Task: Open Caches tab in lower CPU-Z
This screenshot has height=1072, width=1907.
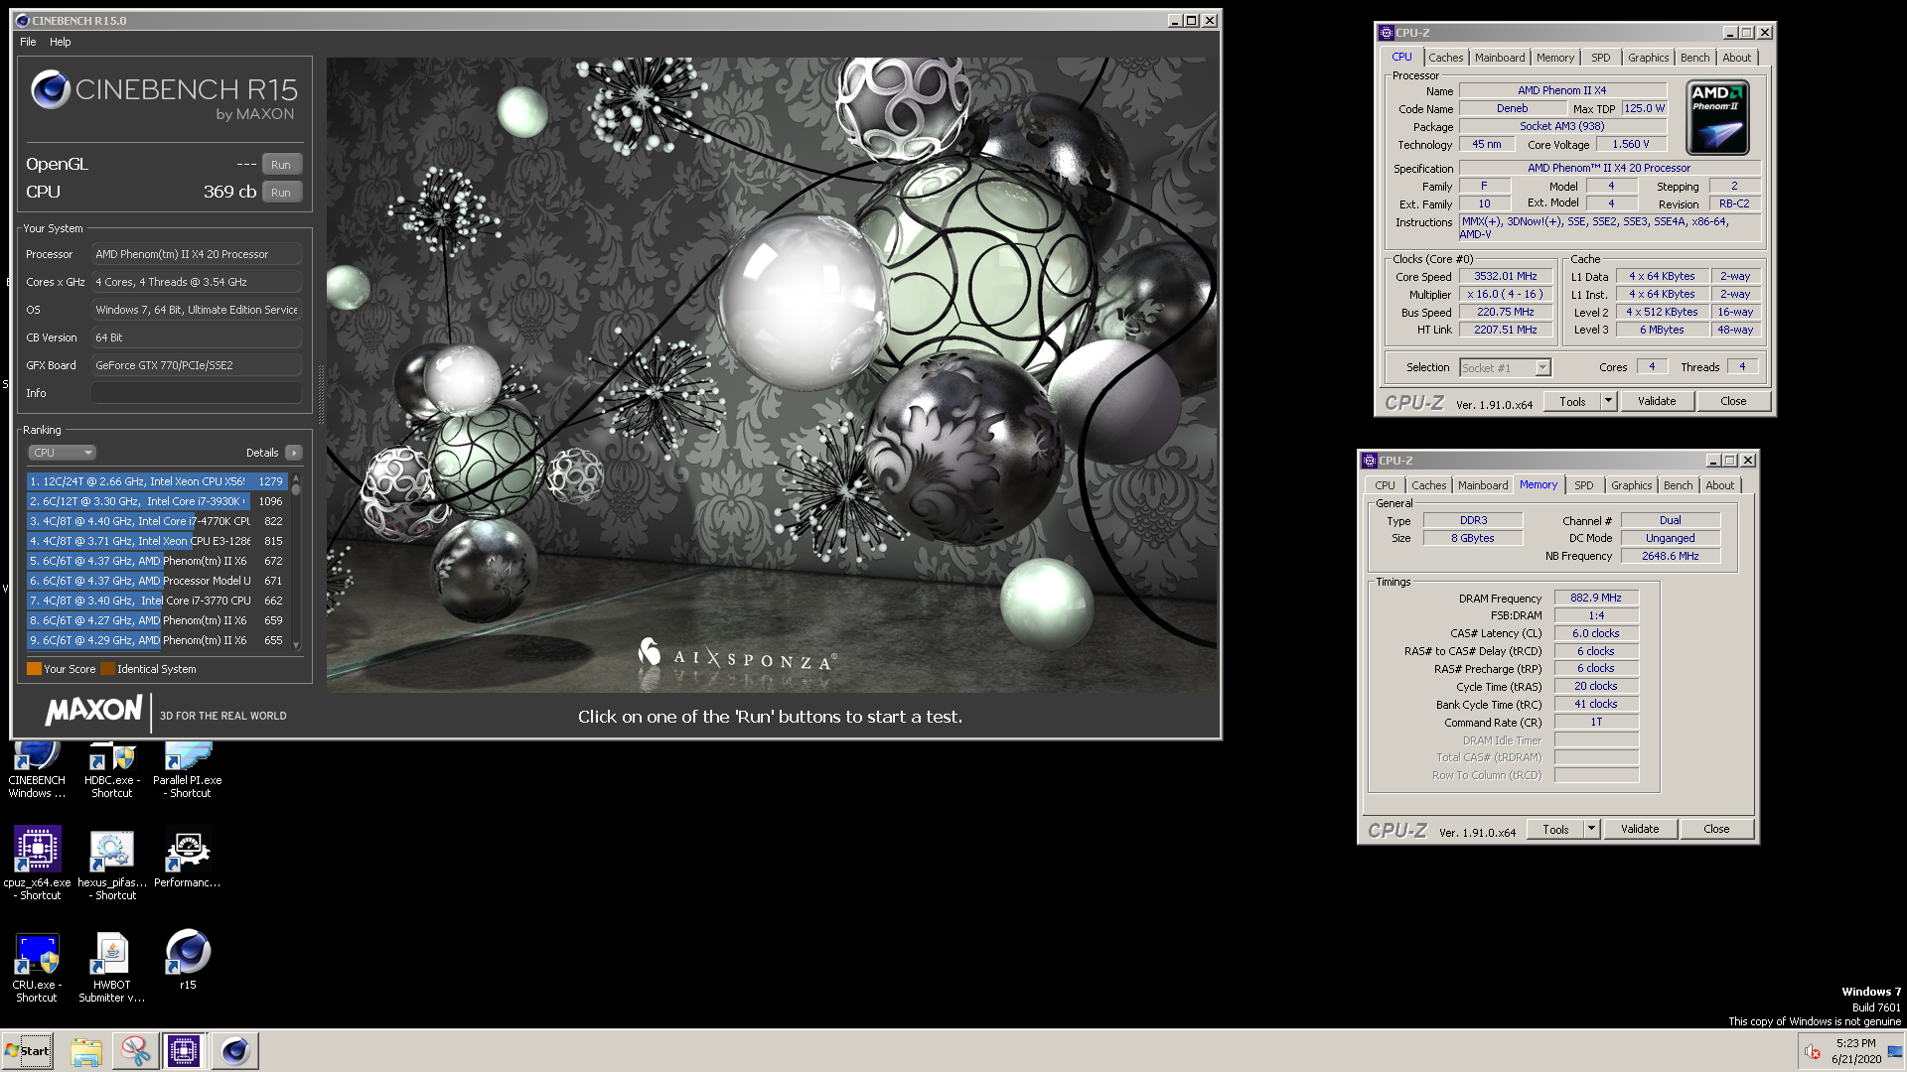Action: 1429,485
